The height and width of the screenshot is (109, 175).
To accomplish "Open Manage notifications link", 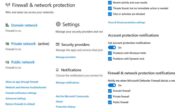I will [x=67, y=82].
